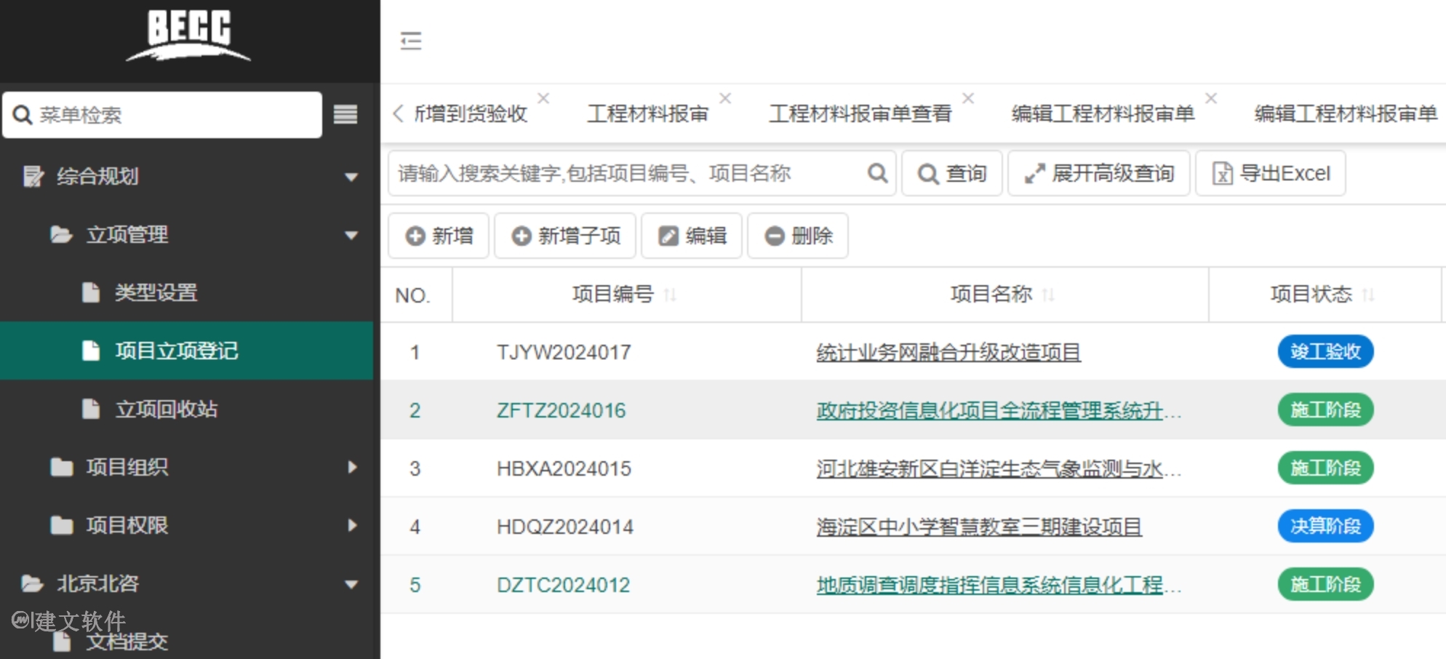Click the 项目组织 folder icon
Image resolution: width=1446 pixels, height=659 pixels.
tap(62, 467)
